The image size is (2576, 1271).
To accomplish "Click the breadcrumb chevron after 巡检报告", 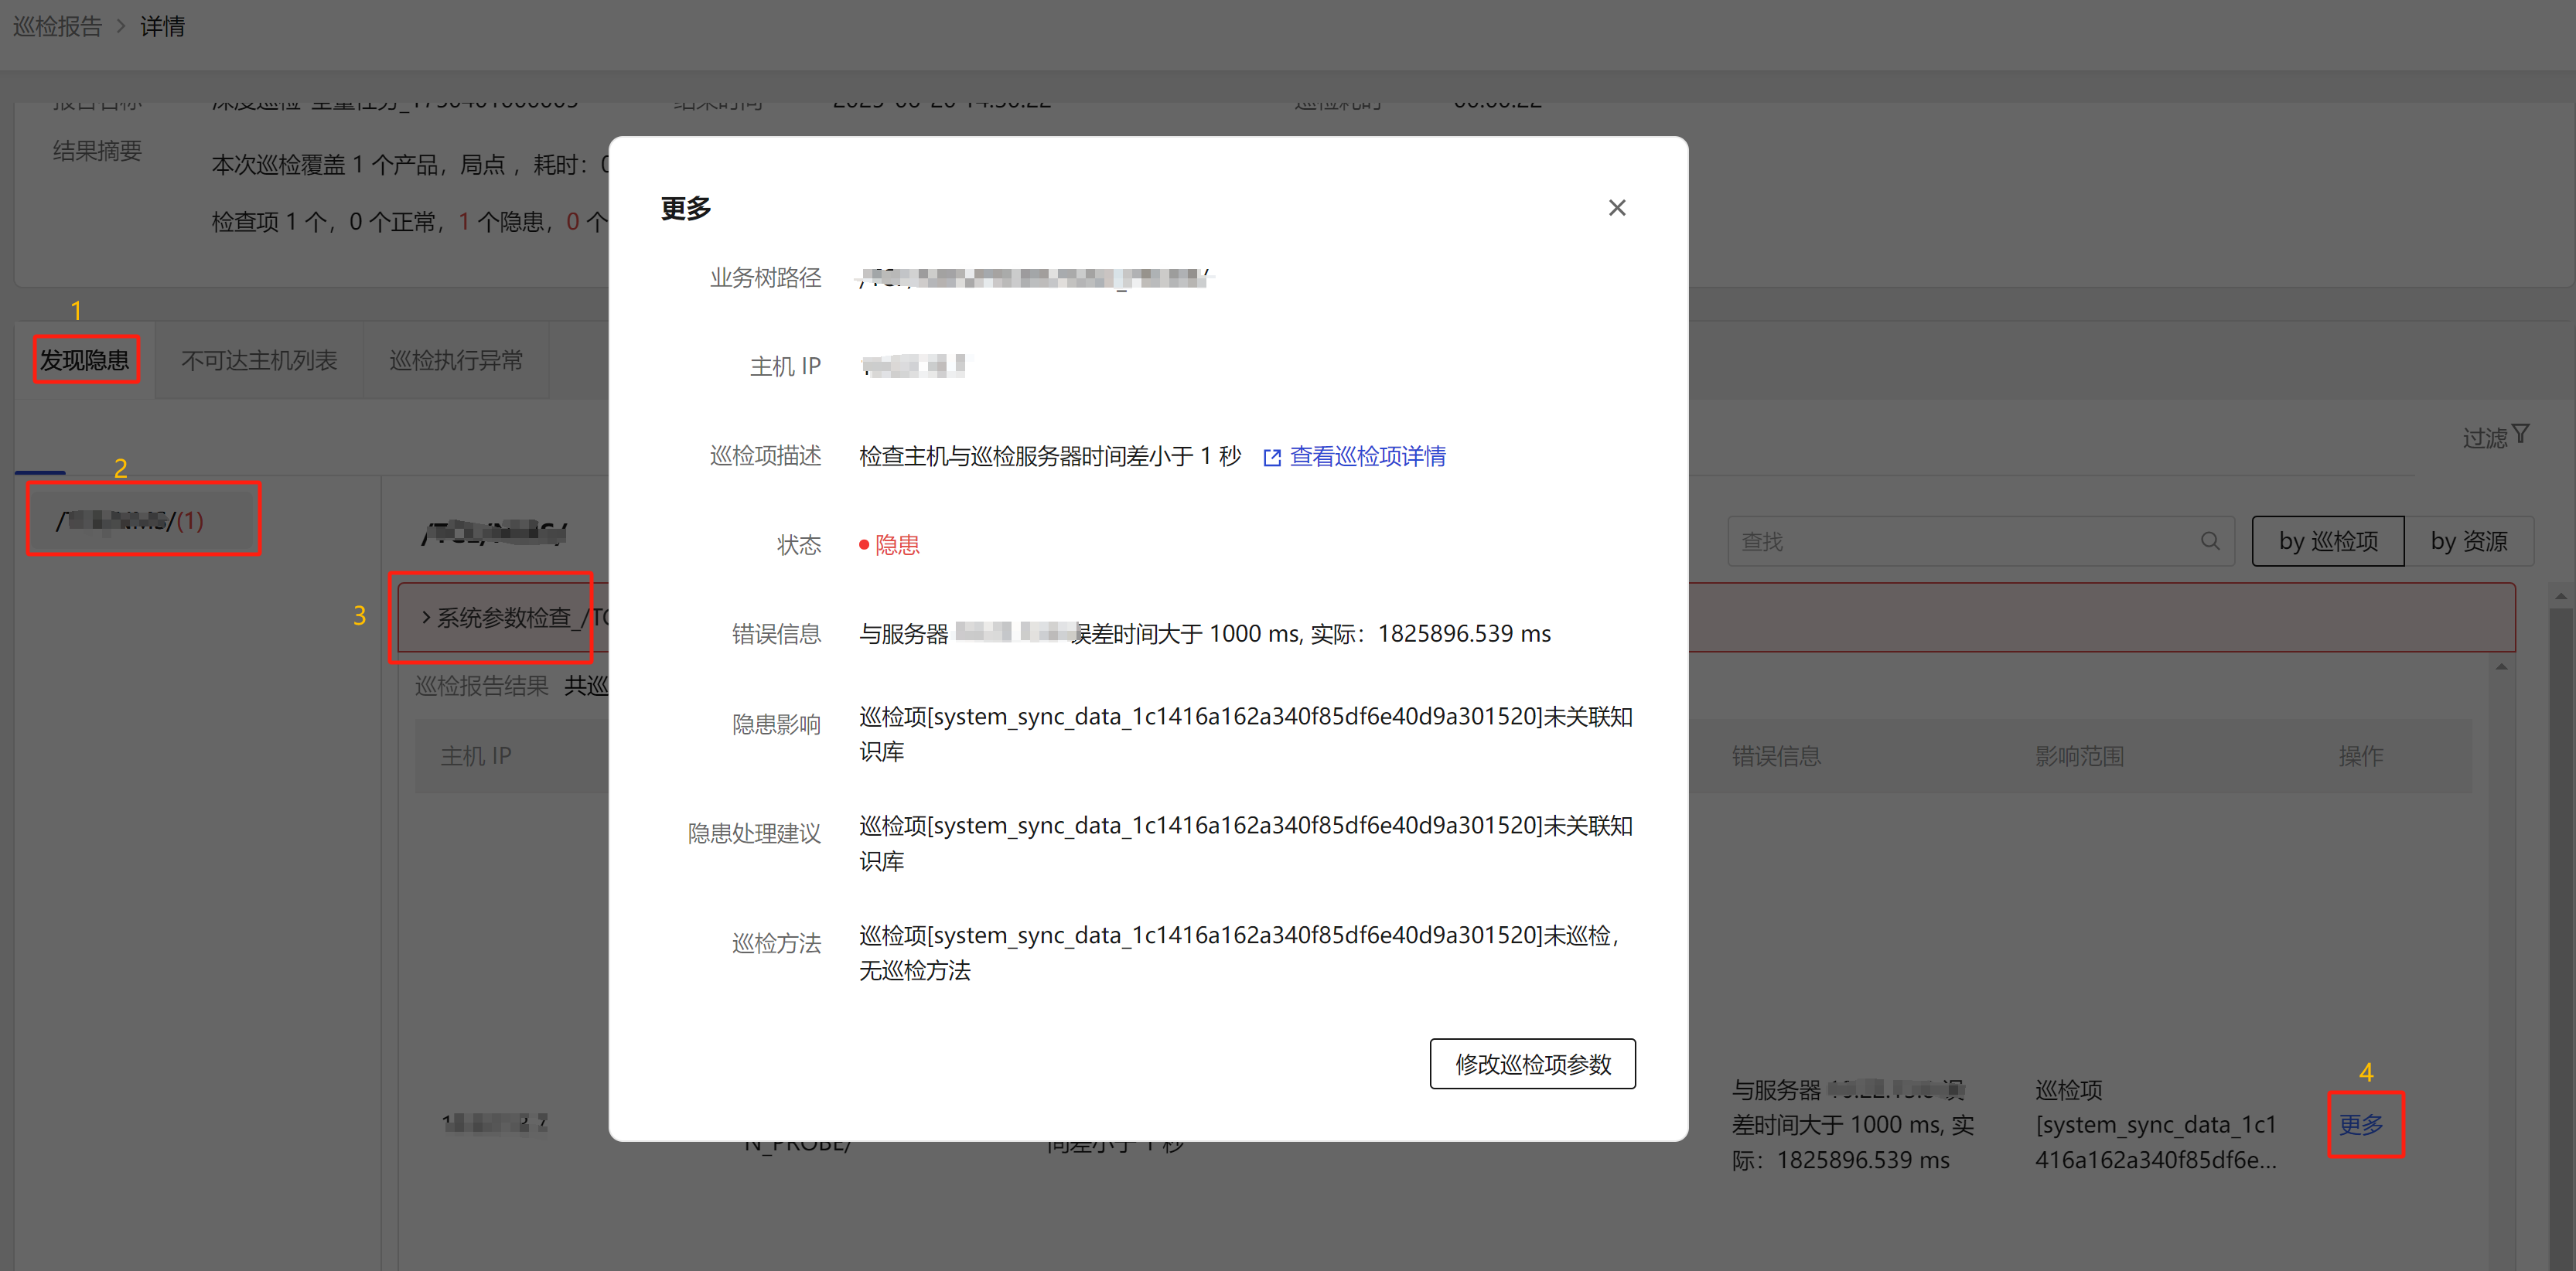I will tap(121, 26).
